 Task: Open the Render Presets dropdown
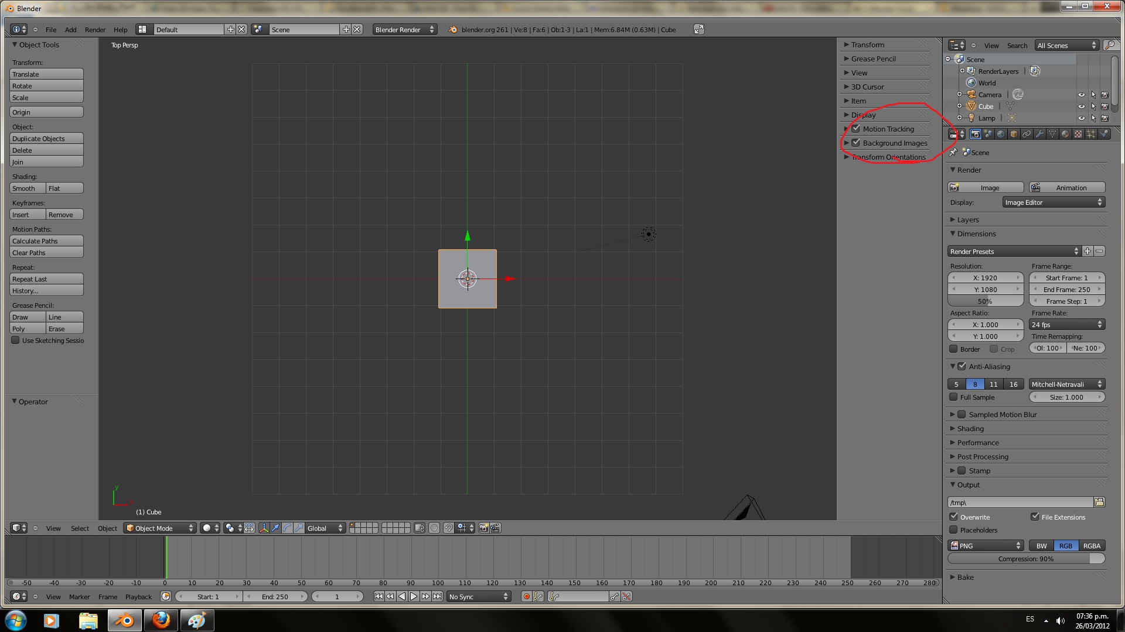(x=1014, y=252)
